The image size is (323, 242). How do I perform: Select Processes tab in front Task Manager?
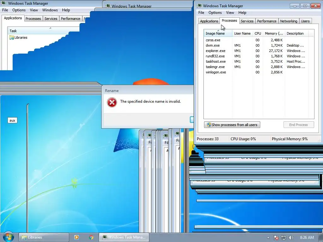point(229,20)
